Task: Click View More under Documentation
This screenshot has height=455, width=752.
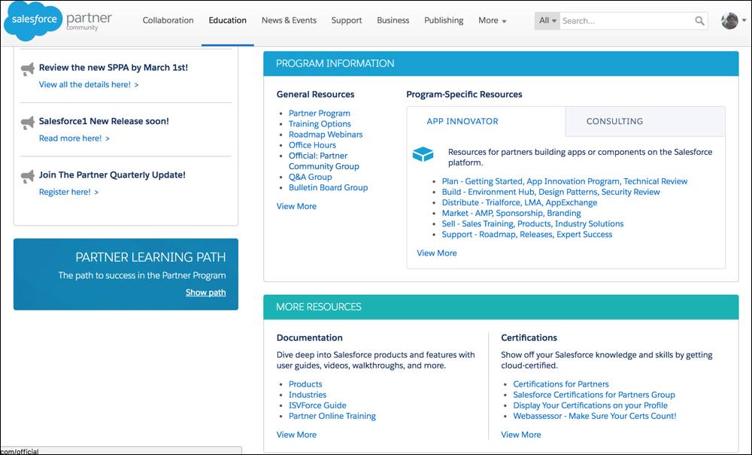Action: click(296, 435)
